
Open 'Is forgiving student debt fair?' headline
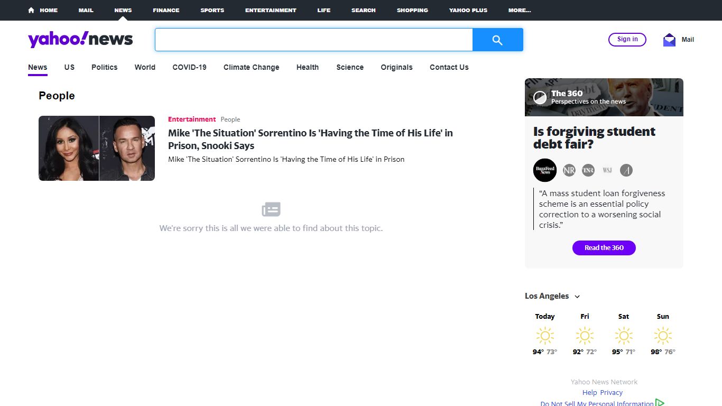point(594,137)
